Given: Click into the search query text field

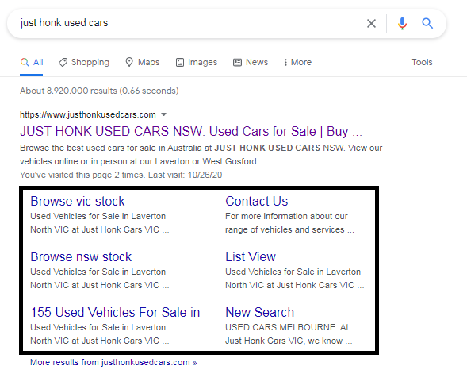Looking at the screenshot, I should point(190,23).
